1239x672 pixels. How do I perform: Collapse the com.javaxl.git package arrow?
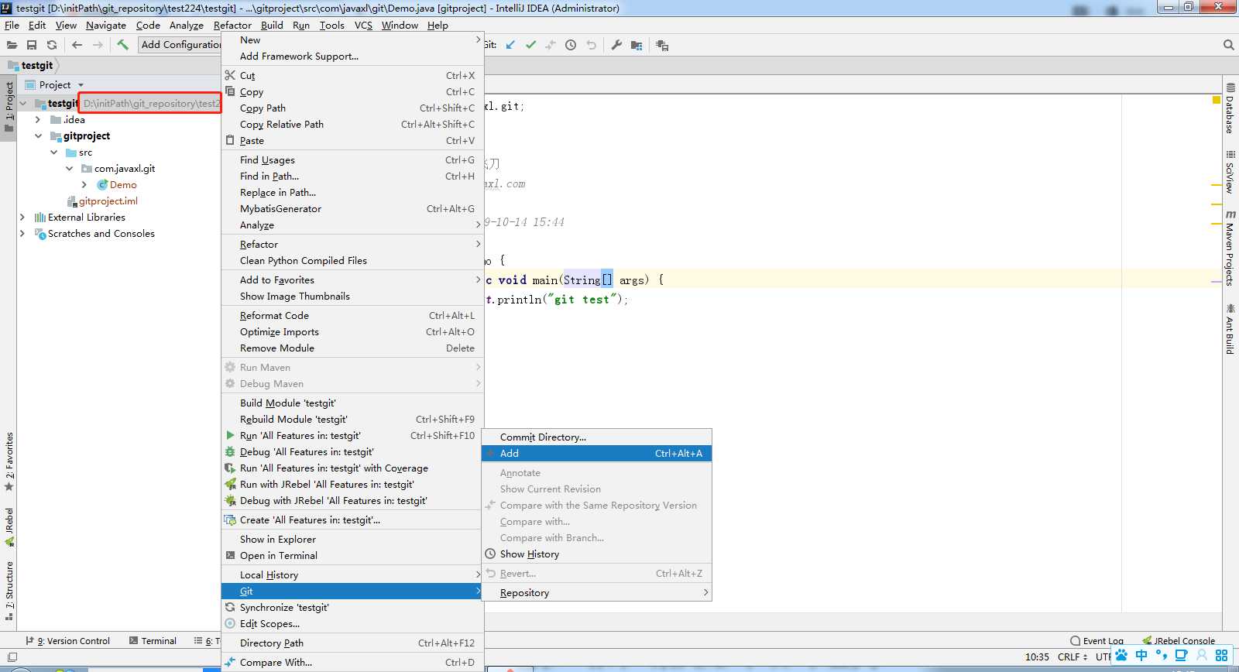click(x=69, y=168)
